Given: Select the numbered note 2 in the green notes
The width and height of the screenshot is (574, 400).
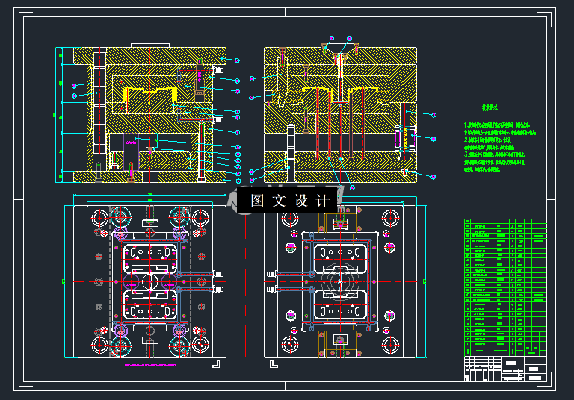Looking at the screenshot, I should click(489, 144).
